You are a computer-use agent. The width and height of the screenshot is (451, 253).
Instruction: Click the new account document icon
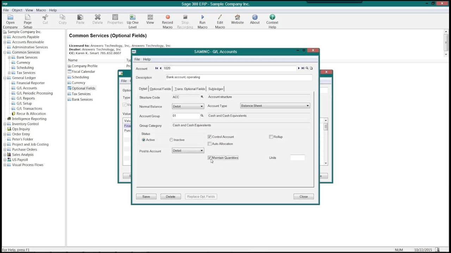click(311, 68)
